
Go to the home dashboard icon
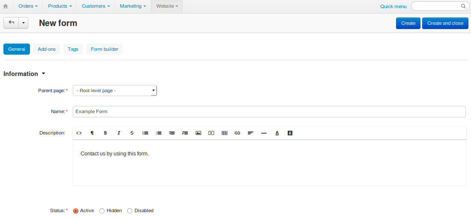[6, 6]
